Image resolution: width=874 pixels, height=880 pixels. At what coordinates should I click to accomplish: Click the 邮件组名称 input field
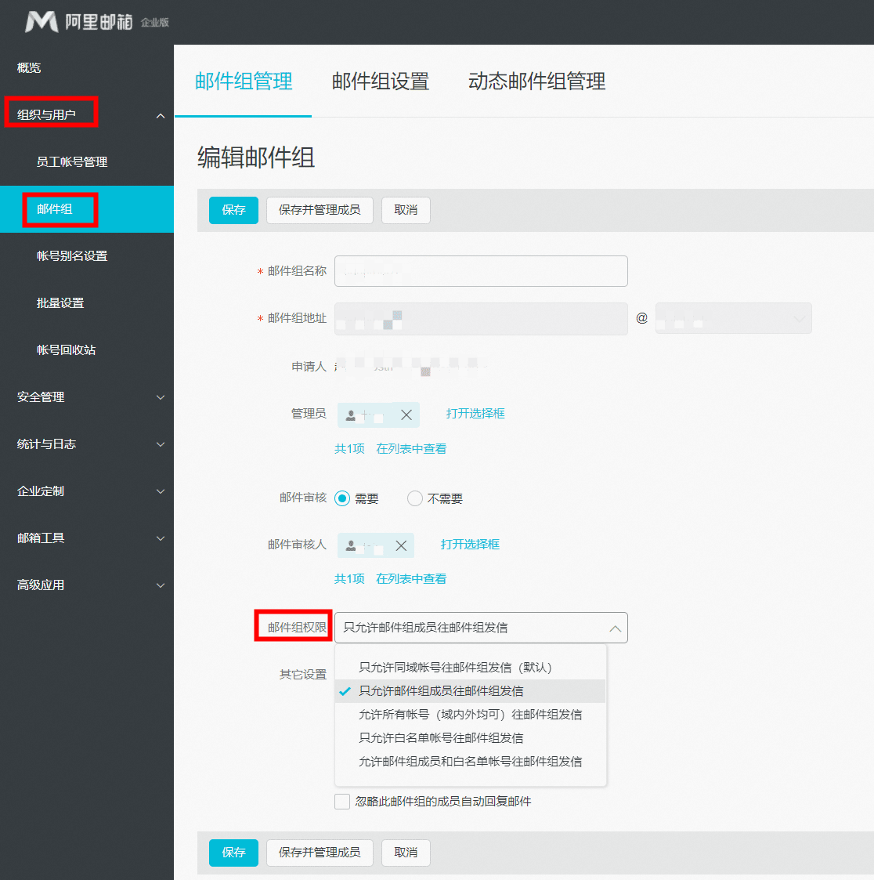(x=480, y=271)
